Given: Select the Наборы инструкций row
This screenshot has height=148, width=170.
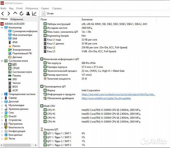Looking at the screenshot, I should tap(96, 24).
